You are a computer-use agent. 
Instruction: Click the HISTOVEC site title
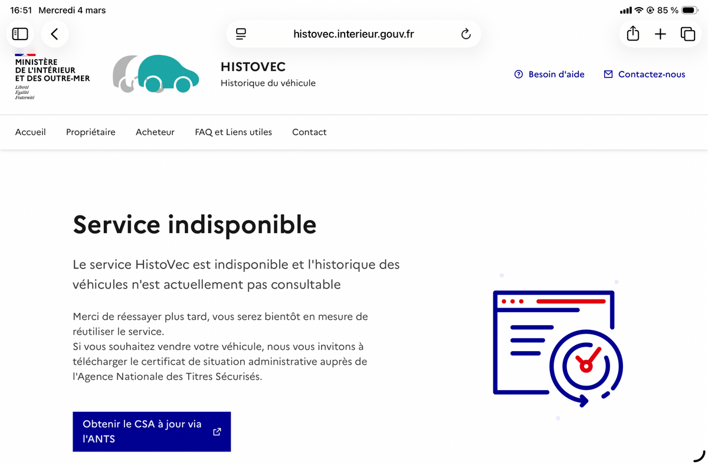[x=253, y=67]
